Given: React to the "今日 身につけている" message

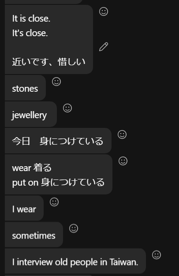Looking at the screenshot, I should click(122, 134).
